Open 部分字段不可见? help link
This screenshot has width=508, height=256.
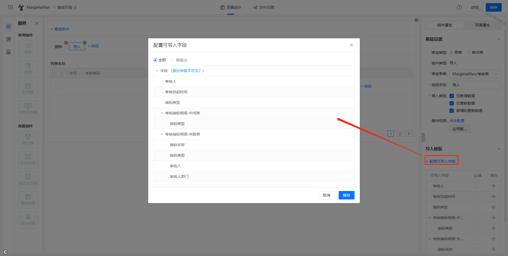pos(187,71)
